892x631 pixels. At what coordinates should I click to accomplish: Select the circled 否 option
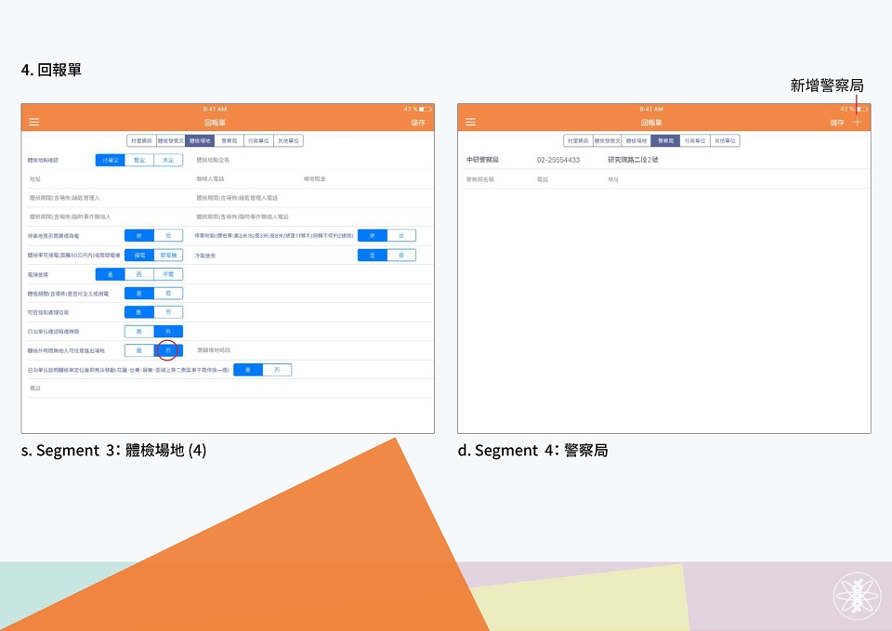click(168, 350)
